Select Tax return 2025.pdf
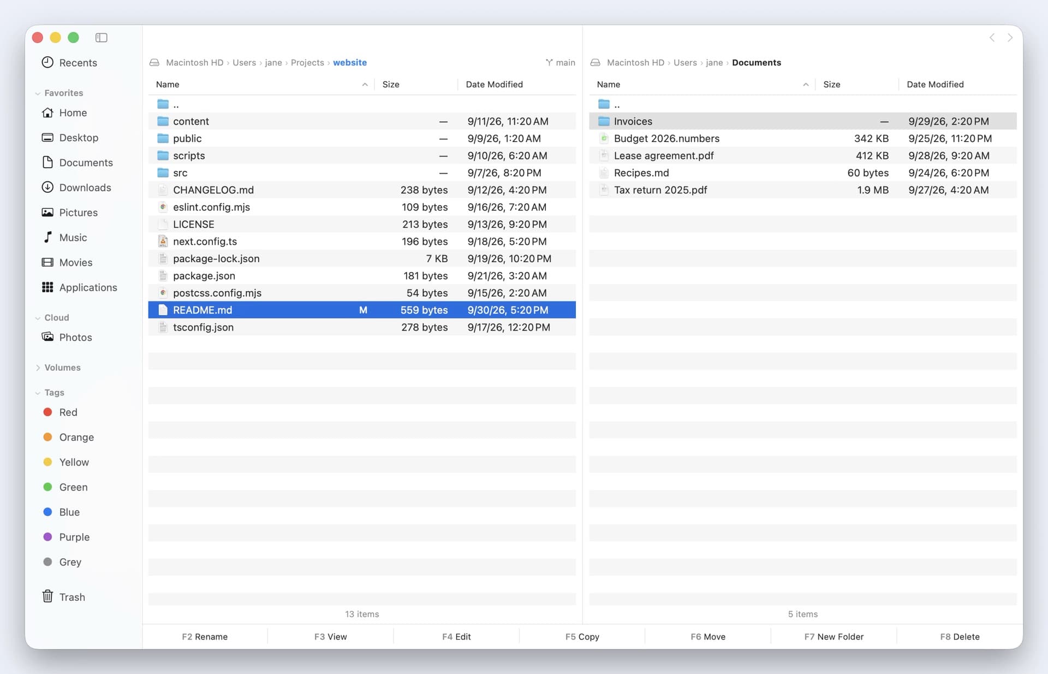Screen dimensions: 1048x674 (x=802, y=190)
